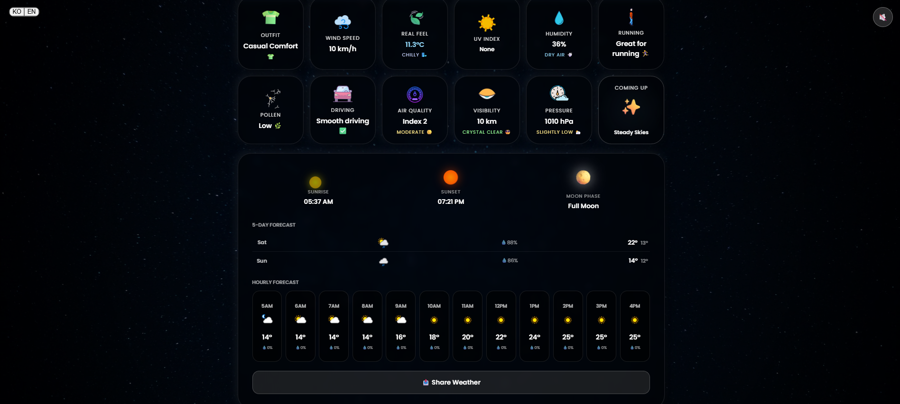
Task: Open the Sat forecast row
Action: click(451, 242)
